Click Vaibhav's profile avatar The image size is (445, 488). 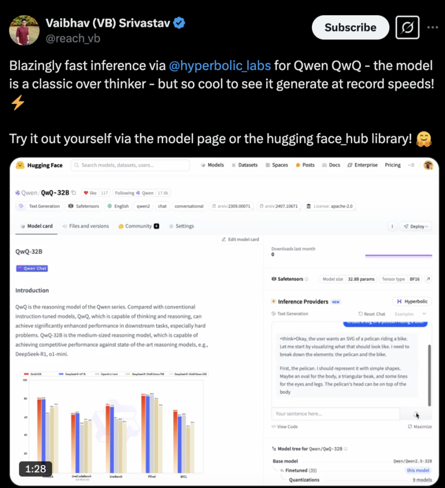[x=24, y=30]
